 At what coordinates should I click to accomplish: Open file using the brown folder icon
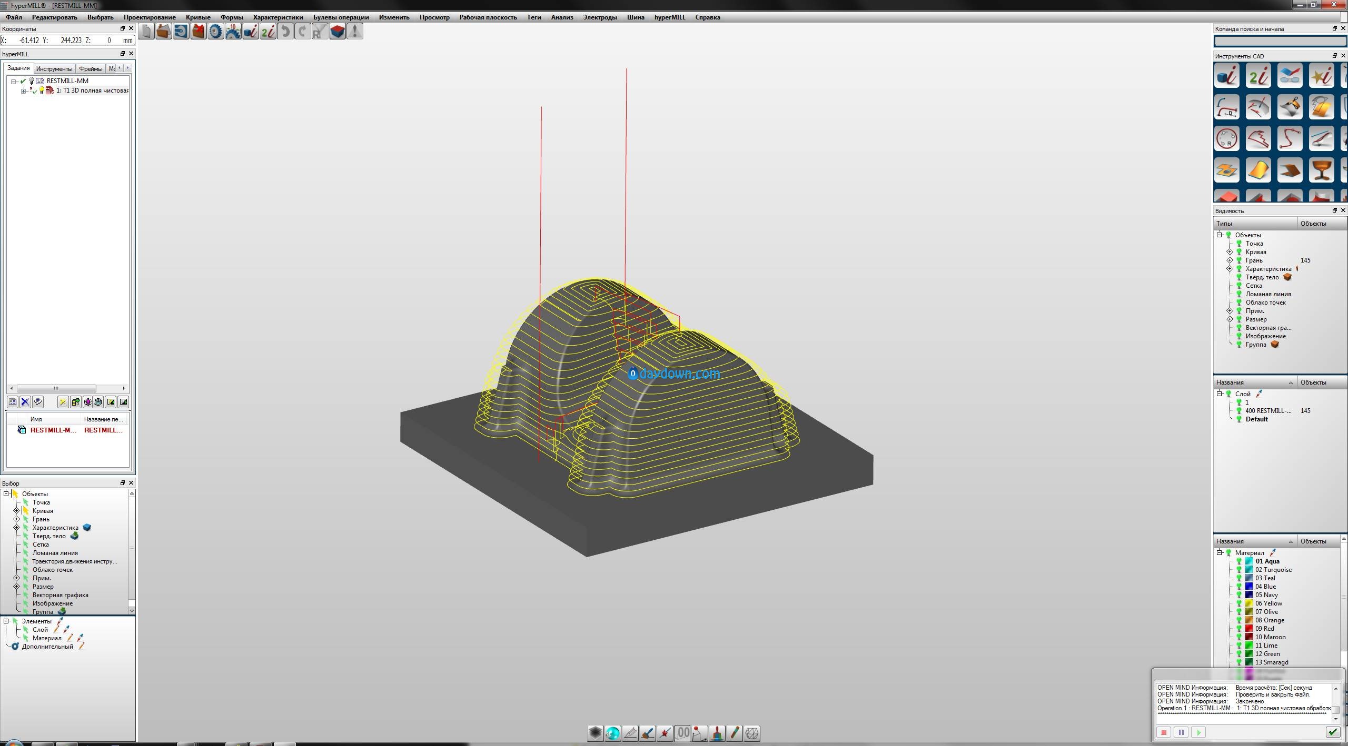pos(164,32)
